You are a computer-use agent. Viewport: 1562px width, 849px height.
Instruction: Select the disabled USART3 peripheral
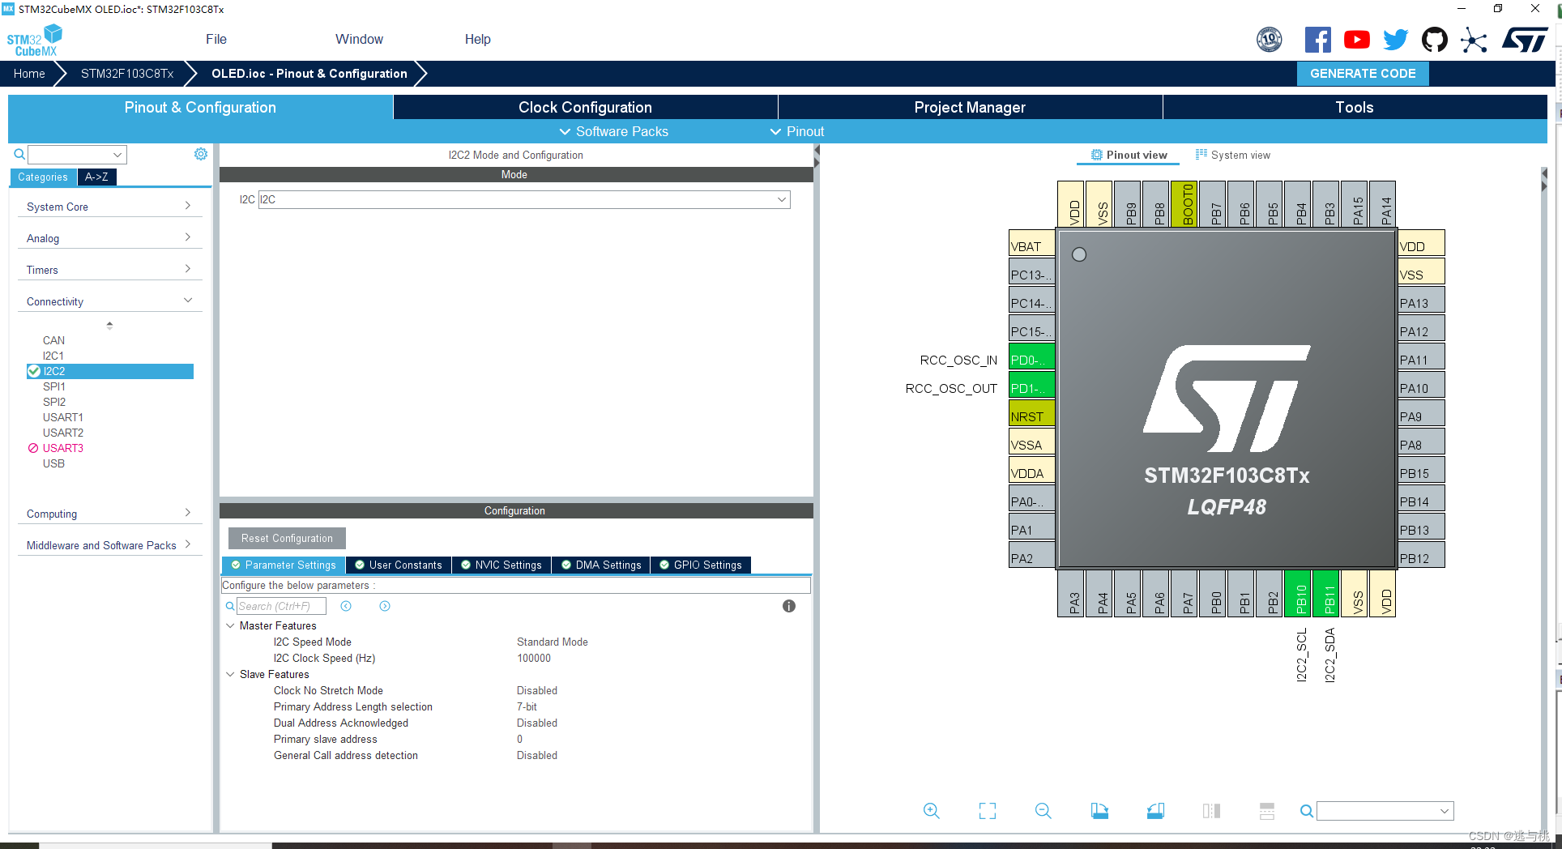tap(63, 448)
